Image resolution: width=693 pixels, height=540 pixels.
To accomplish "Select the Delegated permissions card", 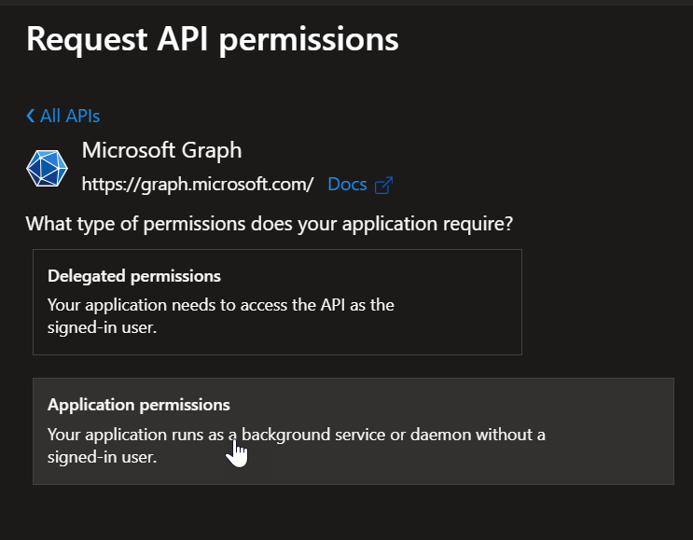I will (x=277, y=301).
